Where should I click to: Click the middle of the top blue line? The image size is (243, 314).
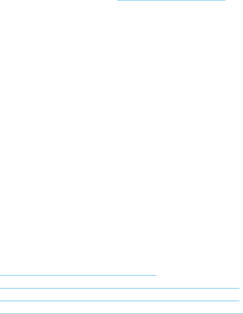(171, 0)
